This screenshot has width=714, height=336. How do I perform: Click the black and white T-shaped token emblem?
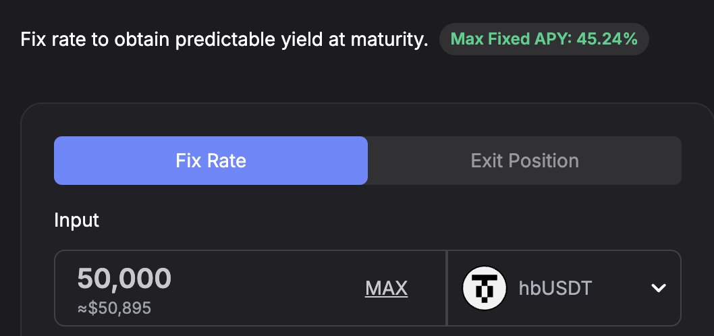pyautogui.click(x=484, y=288)
